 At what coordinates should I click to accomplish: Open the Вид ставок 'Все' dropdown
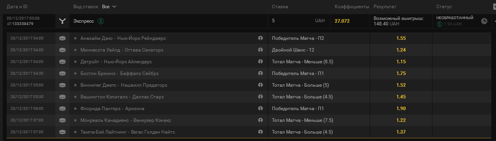(x=109, y=7)
